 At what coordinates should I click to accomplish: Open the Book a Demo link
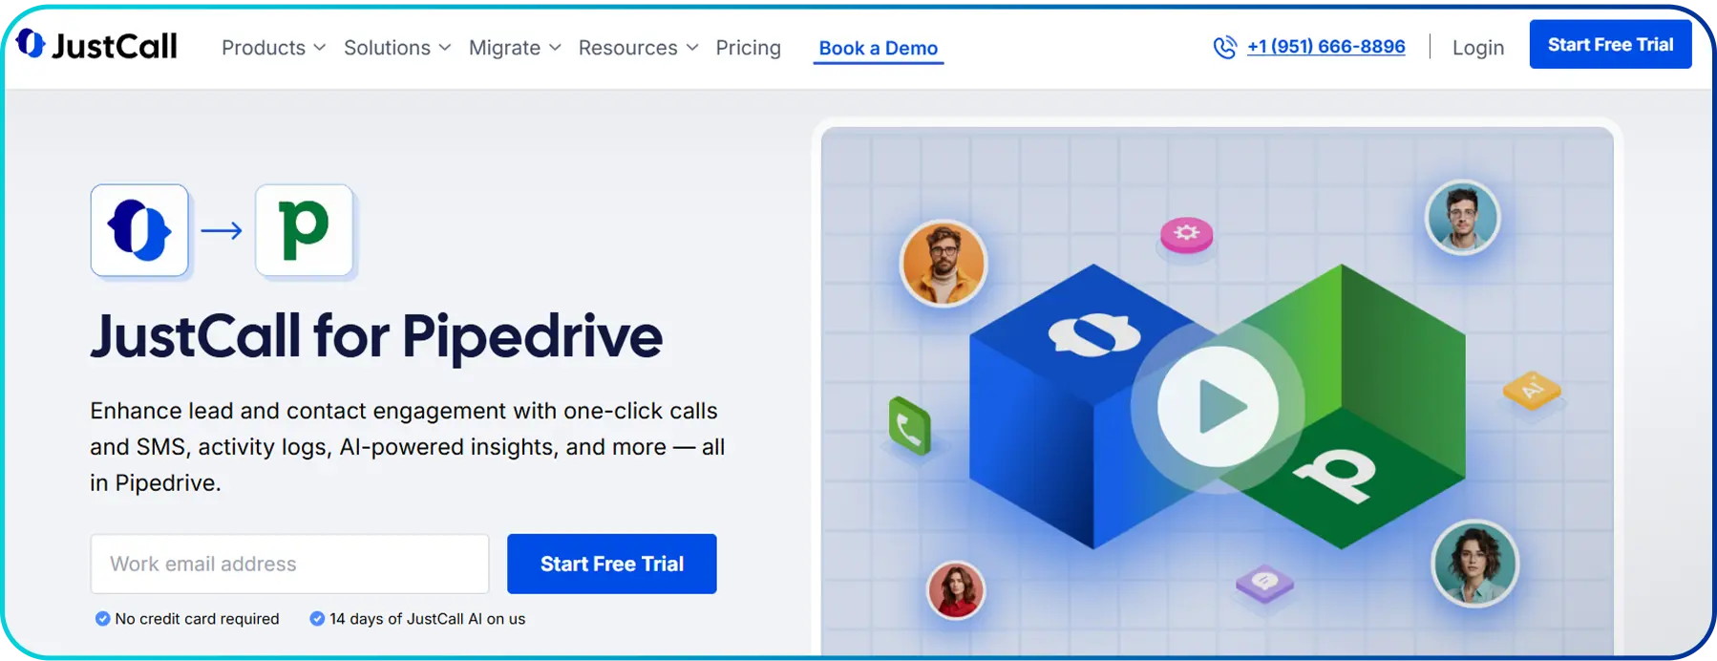click(879, 49)
